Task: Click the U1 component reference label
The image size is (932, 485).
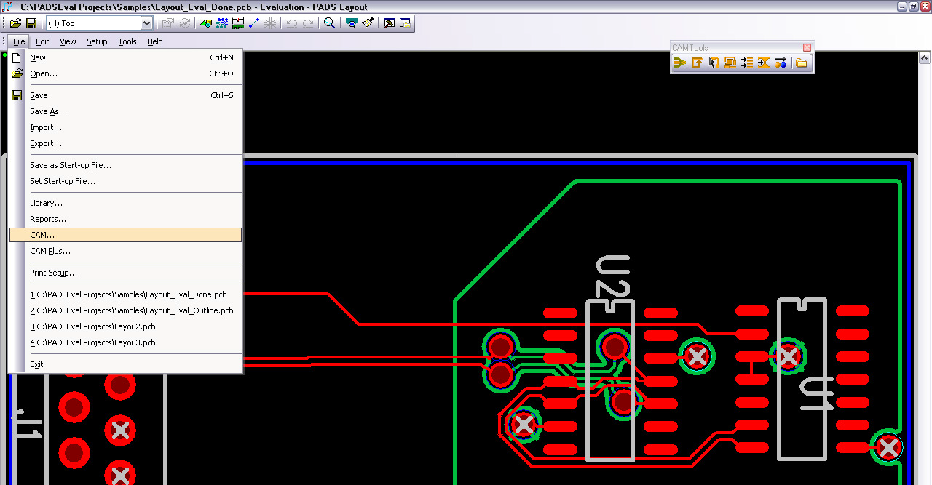Action: click(818, 393)
